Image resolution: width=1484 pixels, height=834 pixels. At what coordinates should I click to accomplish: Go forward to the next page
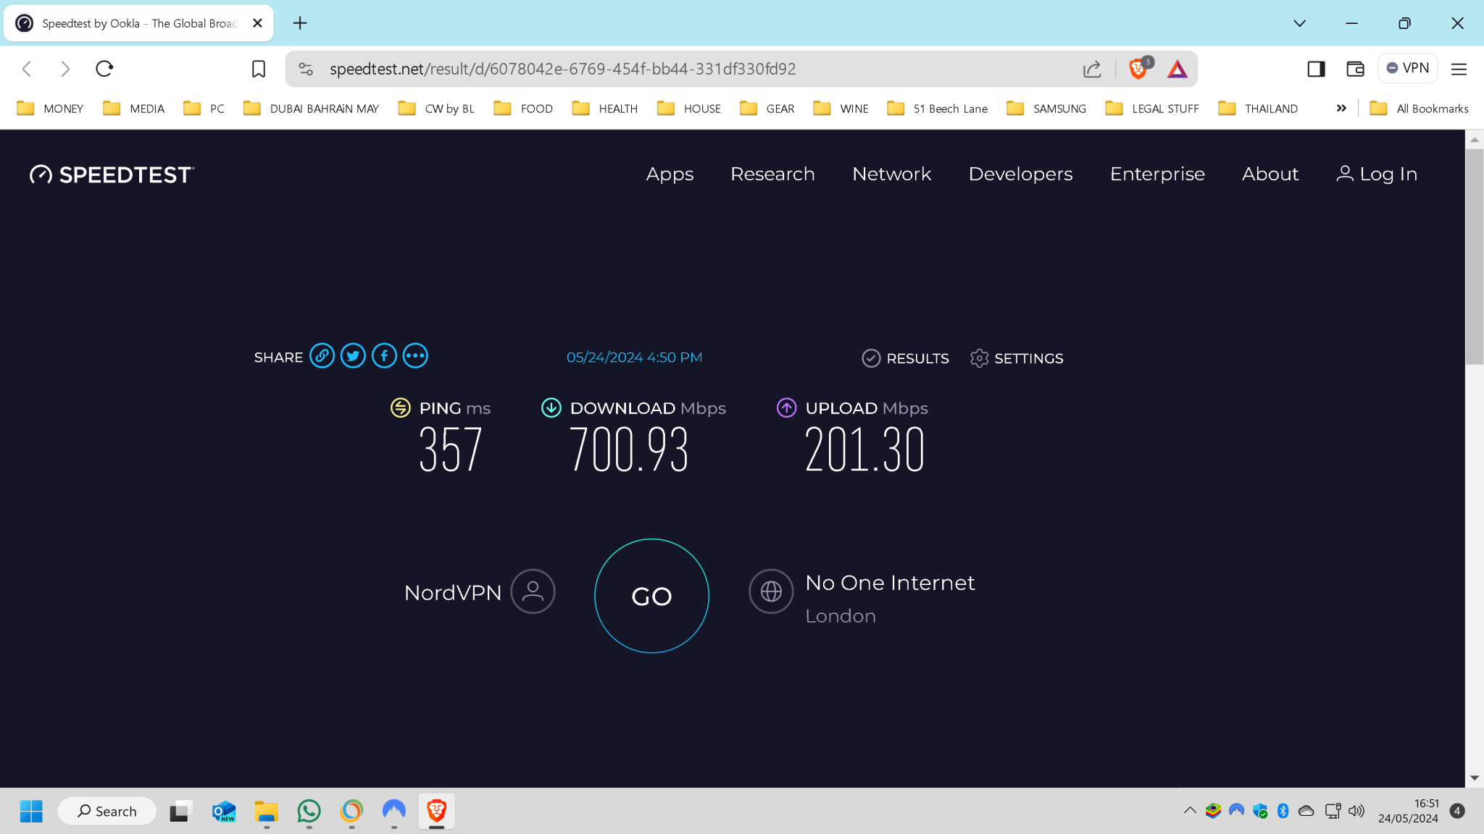(65, 69)
